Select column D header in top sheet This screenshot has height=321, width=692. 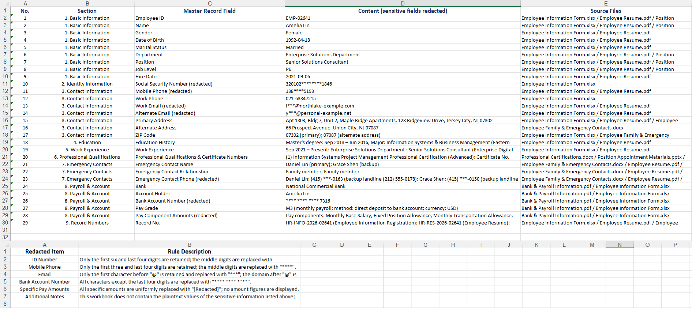point(403,3)
